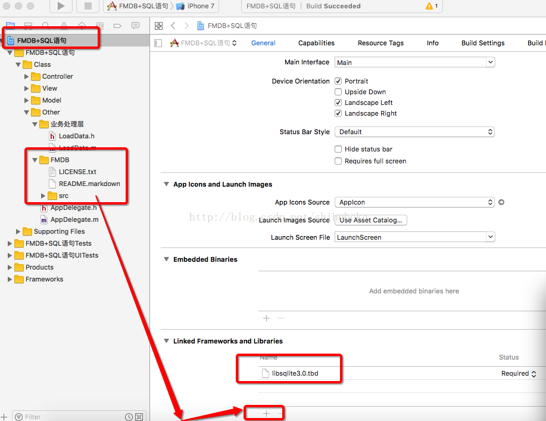
Task: Enable Hide status bar option
Action: coord(338,149)
